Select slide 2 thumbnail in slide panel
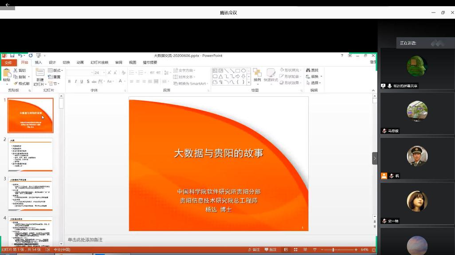Viewport: 455px width, 255px height. pos(31,155)
